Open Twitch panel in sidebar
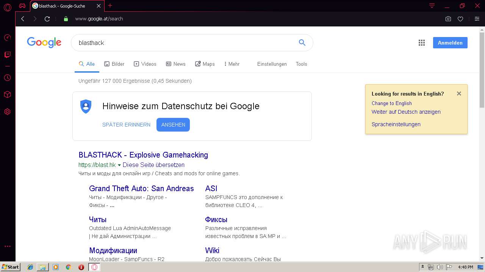 pyautogui.click(x=7, y=55)
